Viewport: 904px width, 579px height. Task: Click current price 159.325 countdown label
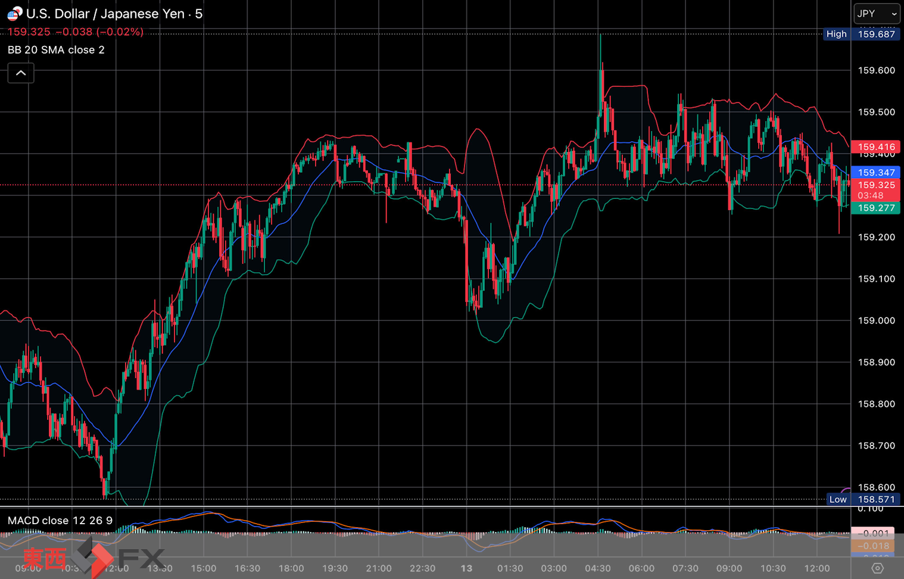point(875,190)
